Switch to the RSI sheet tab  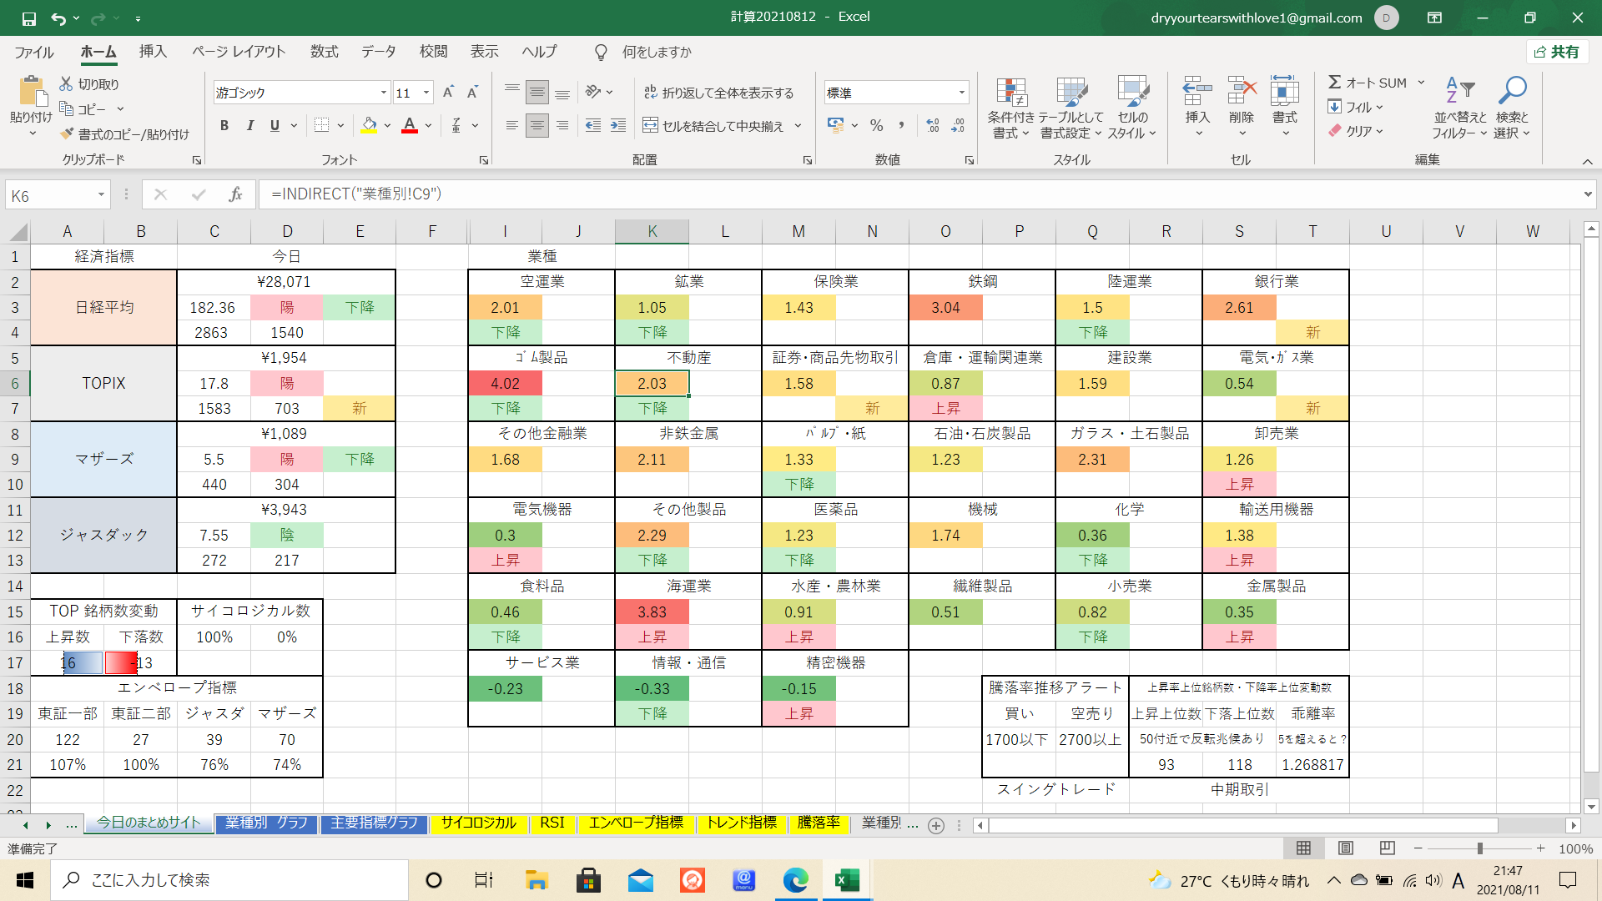pyautogui.click(x=552, y=823)
